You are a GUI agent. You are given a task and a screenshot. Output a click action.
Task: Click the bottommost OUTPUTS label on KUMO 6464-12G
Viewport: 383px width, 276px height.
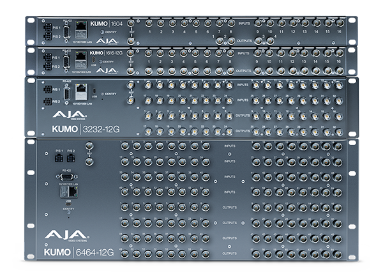pos(230,254)
